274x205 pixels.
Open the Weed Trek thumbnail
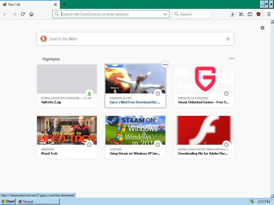[x=67, y=130]
